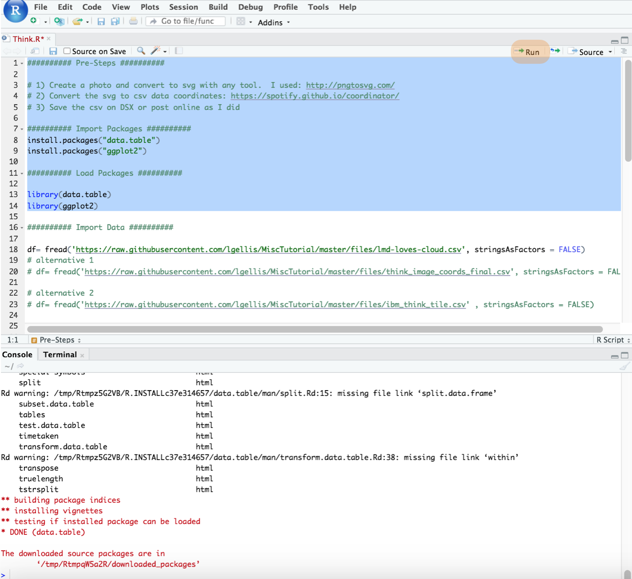Go back to previous source location
The image size is (632, 579).
[x=7, y=51]
